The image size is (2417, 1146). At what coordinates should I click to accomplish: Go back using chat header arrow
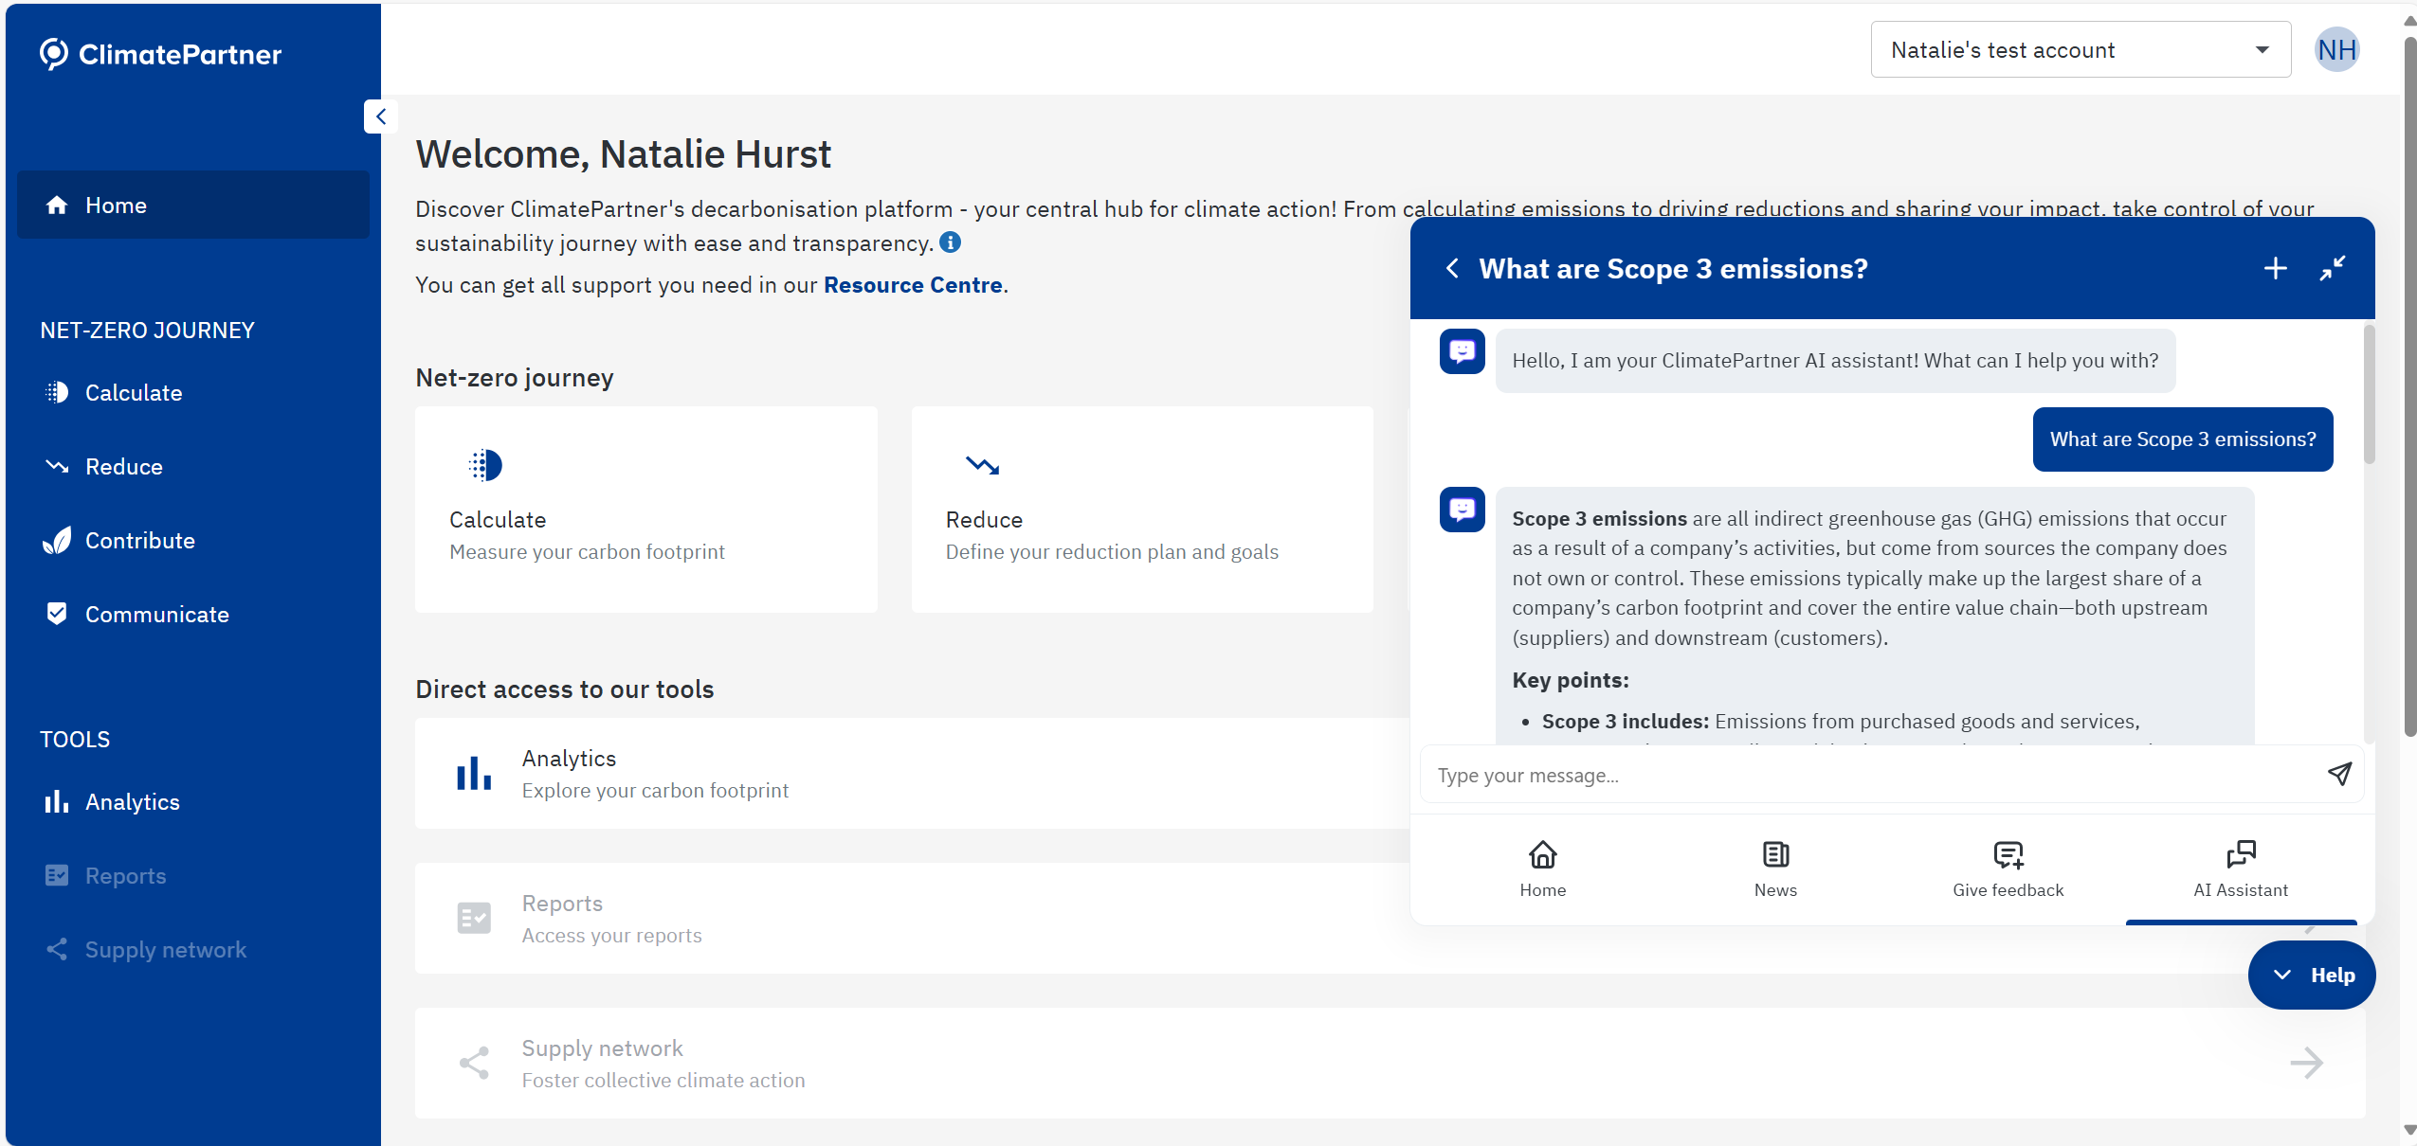point(1452,269)
